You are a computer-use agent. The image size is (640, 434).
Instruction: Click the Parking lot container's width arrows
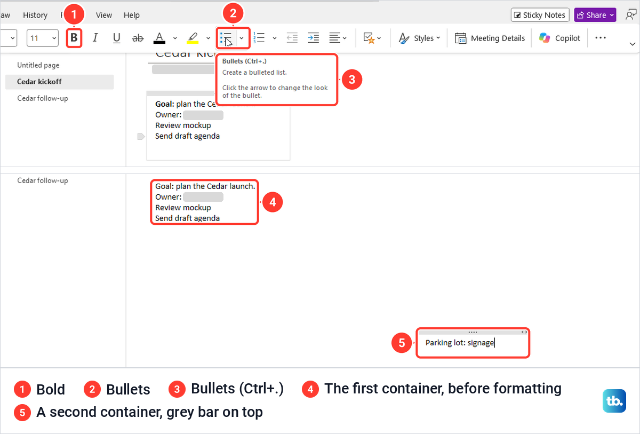524,332
